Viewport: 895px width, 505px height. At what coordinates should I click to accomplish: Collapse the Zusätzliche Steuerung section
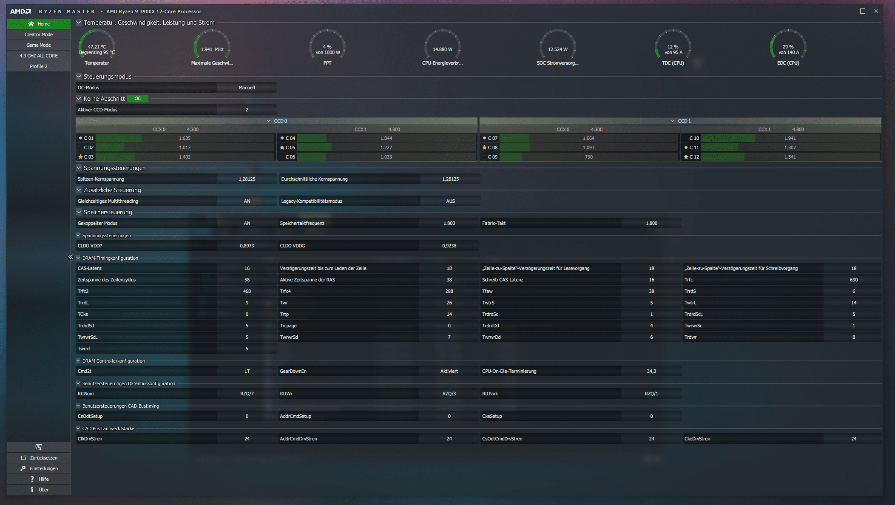click(x=79, y=190)
